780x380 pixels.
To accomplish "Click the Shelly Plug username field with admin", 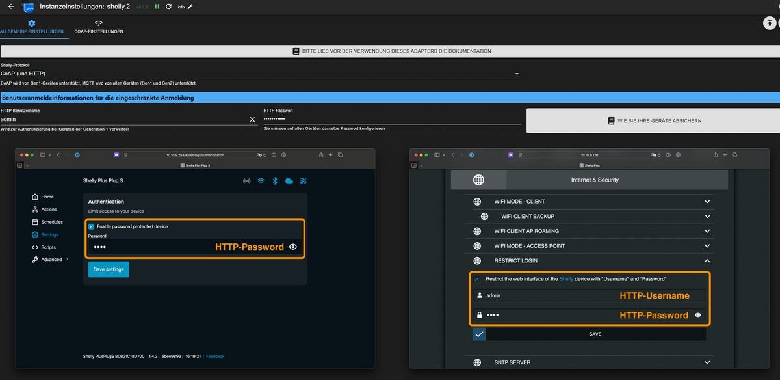I will tap(589, 295).
